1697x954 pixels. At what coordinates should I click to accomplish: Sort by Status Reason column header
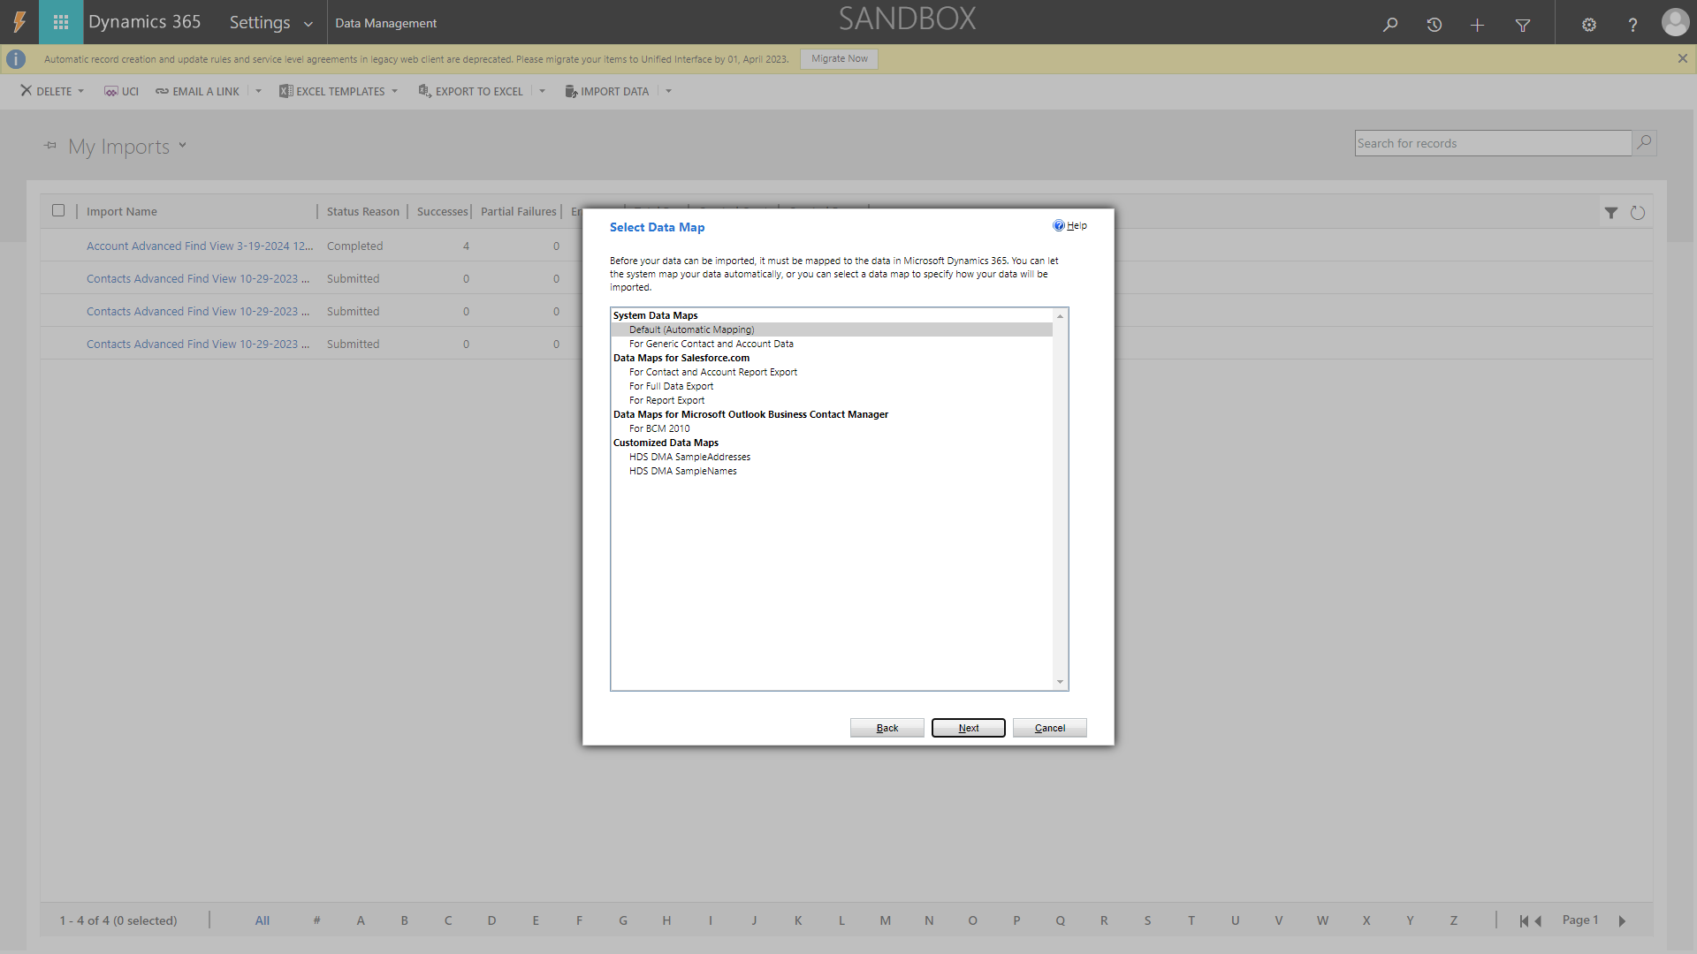coord(362,211)
